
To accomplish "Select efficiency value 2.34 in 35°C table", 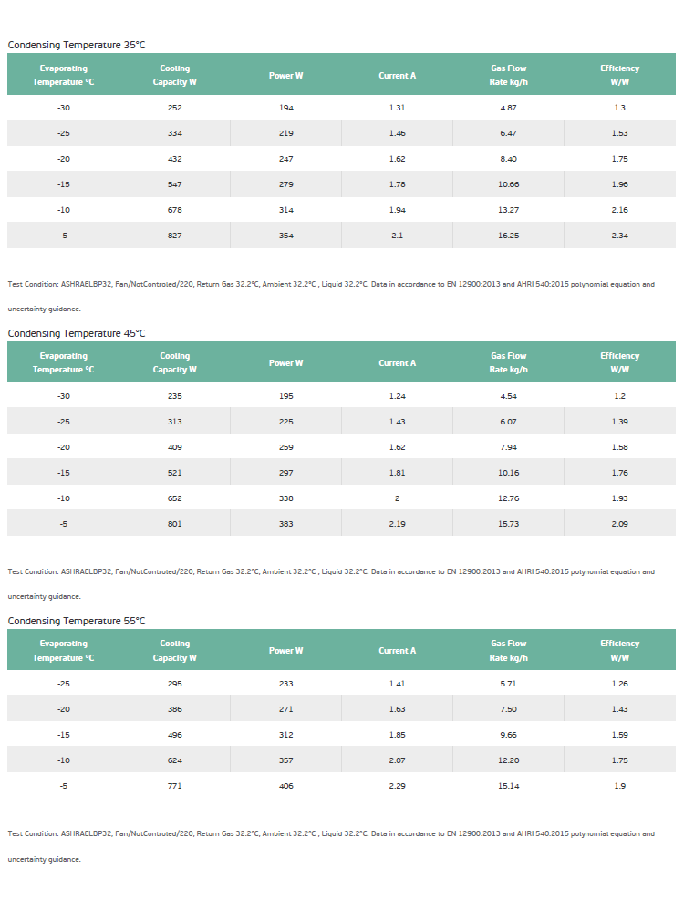I will coord(619,235).
